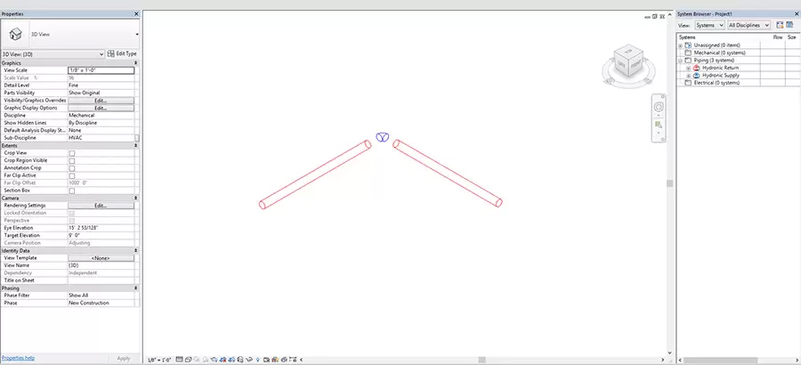Click the 3D View house type icon
The height and width of the screenshot is (365, 801).
(16, 34)
